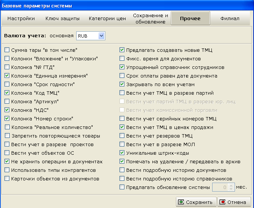
Task: Toggle Колонка "Срок годности" checkbox
Action: tap(7, 84)
